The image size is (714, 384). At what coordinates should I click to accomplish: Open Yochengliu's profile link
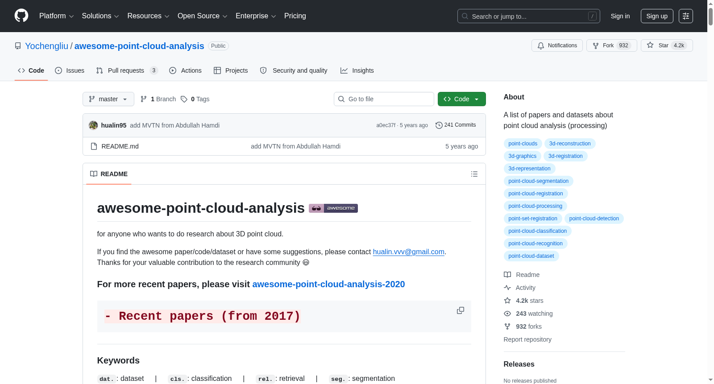coord(47,46)
